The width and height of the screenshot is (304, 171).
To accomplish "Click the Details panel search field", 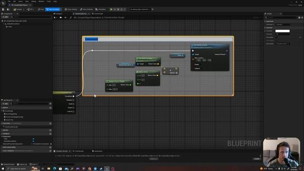I will pos(282,18).
